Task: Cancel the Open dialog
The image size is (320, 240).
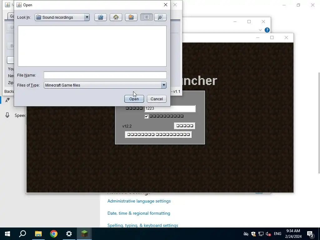Action: (157, 99)
